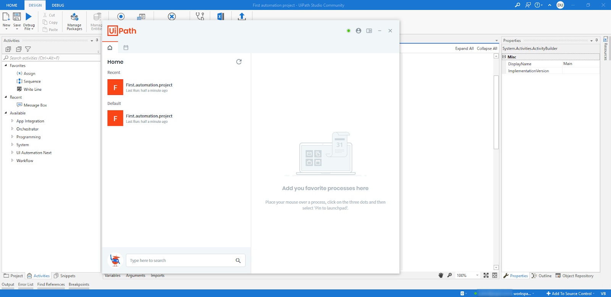Expand the Orchestrator category
Viewport: 611px width, 297px height.
point(12,129)
